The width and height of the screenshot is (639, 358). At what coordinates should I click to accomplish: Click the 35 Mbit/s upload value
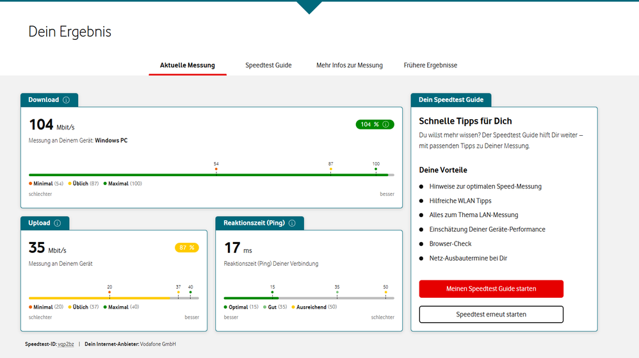coord(47,248)
